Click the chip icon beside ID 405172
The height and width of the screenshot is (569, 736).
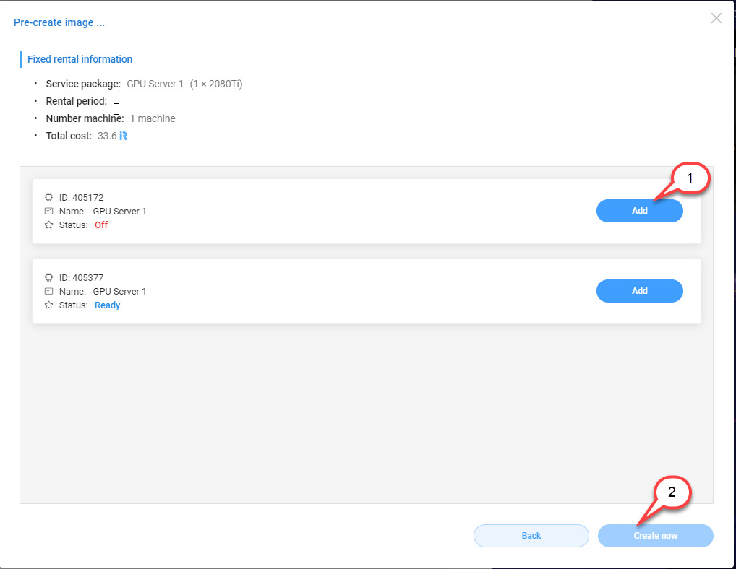[49, 197]
